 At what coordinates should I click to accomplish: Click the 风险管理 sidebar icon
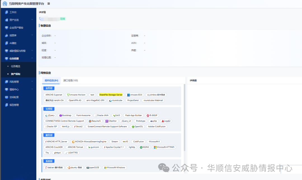pyautogui.click(x=6, y=82)
